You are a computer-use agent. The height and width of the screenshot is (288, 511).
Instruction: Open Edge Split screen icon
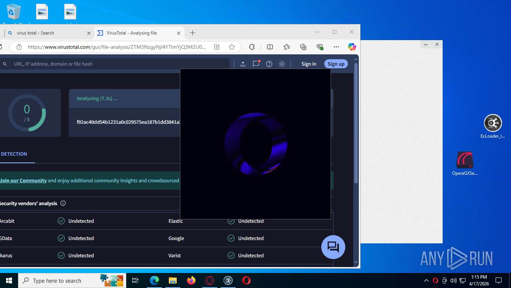click(x=270, y=47)
